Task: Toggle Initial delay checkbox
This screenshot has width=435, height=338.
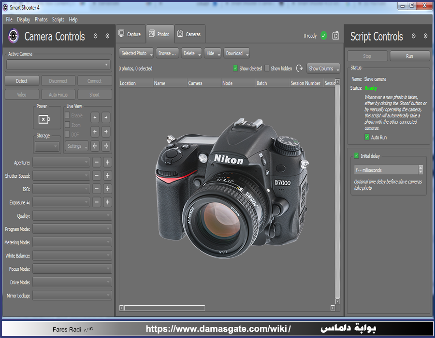Action: 357,155
